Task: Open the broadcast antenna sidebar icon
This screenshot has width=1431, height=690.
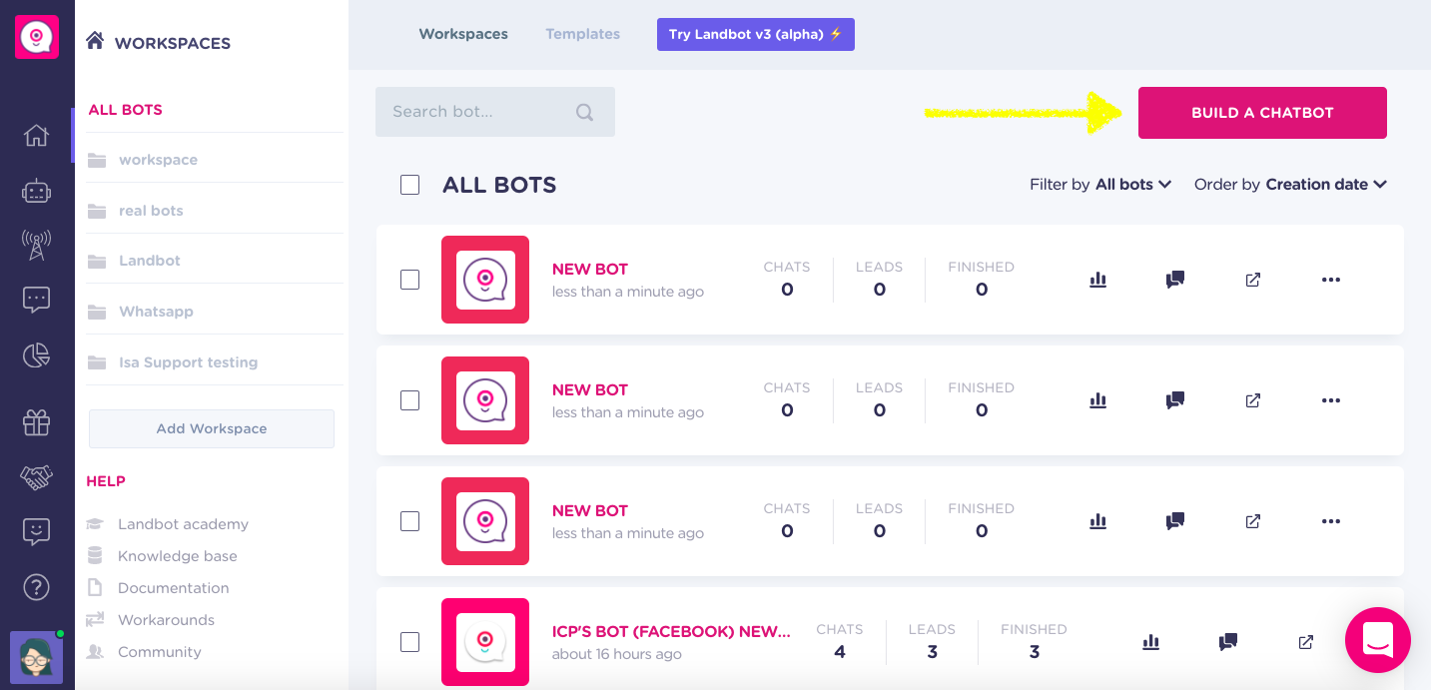Action: click(x=37, y=245)
